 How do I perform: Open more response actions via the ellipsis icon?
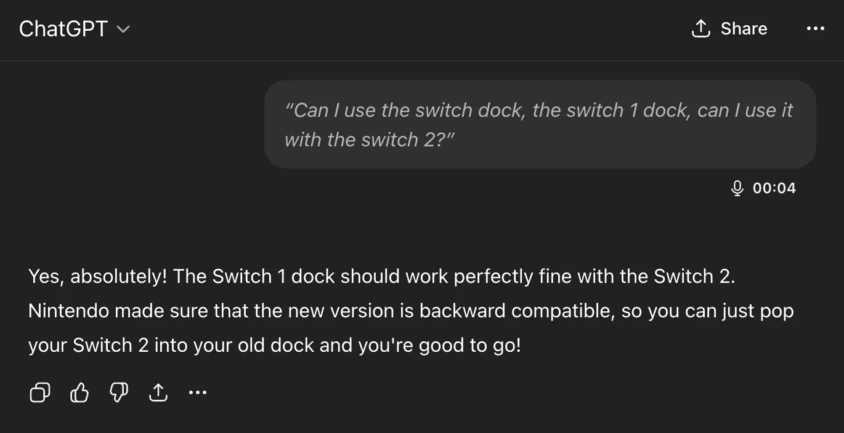point(198,392)
